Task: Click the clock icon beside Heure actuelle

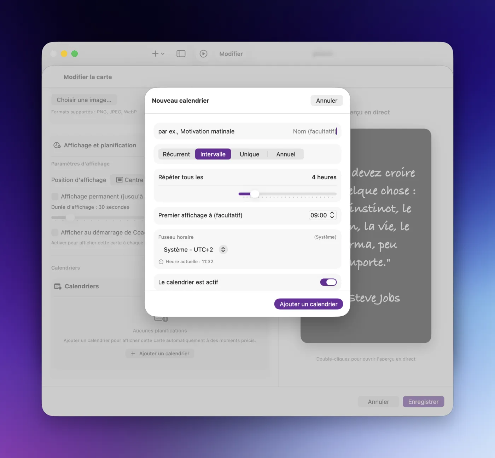Action: [x=161, y=262]
